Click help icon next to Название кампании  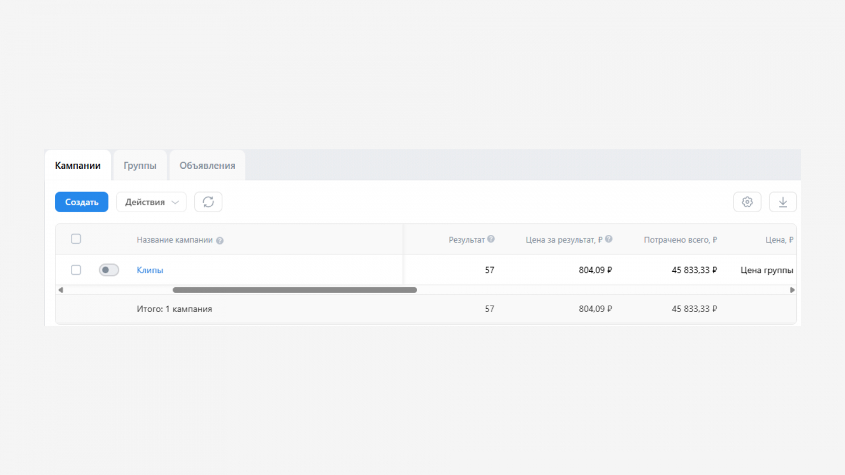220,241
